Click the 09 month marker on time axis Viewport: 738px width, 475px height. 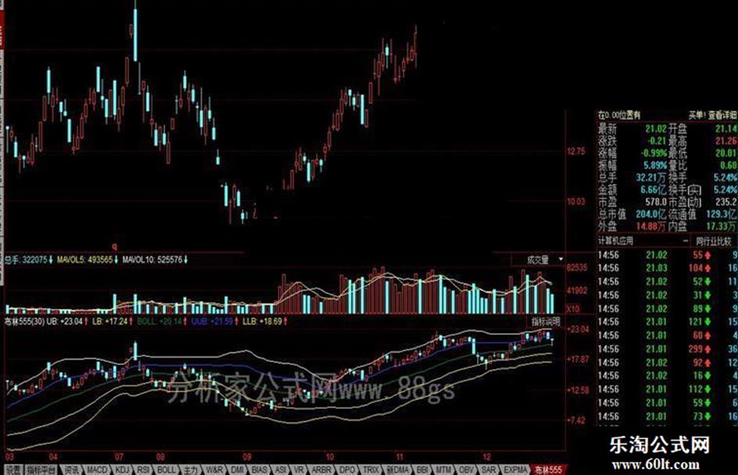click(x=247, y=456)
